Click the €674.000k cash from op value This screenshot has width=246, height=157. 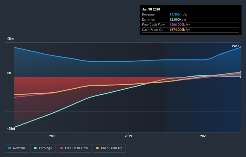click(x=177, y=30)
